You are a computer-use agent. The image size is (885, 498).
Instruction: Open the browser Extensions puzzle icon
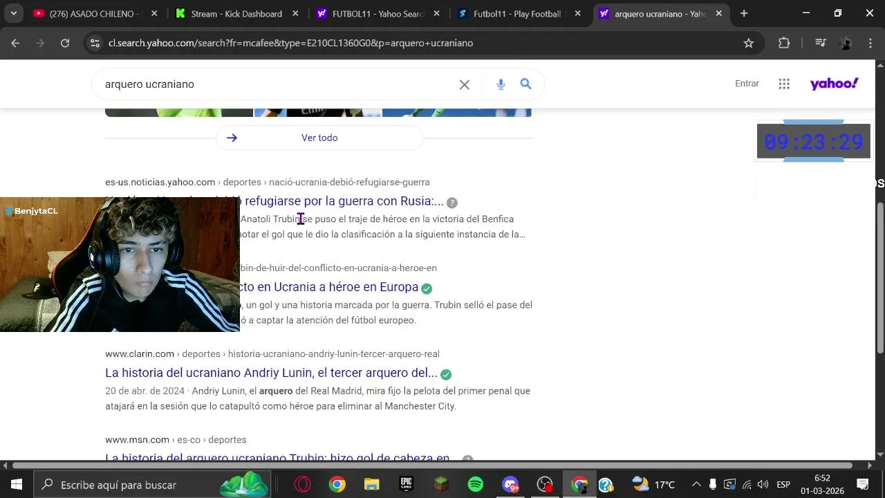pos(784,43)
